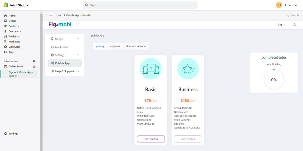
Task: Click the Search input field
Action: [x=140, y=5]
